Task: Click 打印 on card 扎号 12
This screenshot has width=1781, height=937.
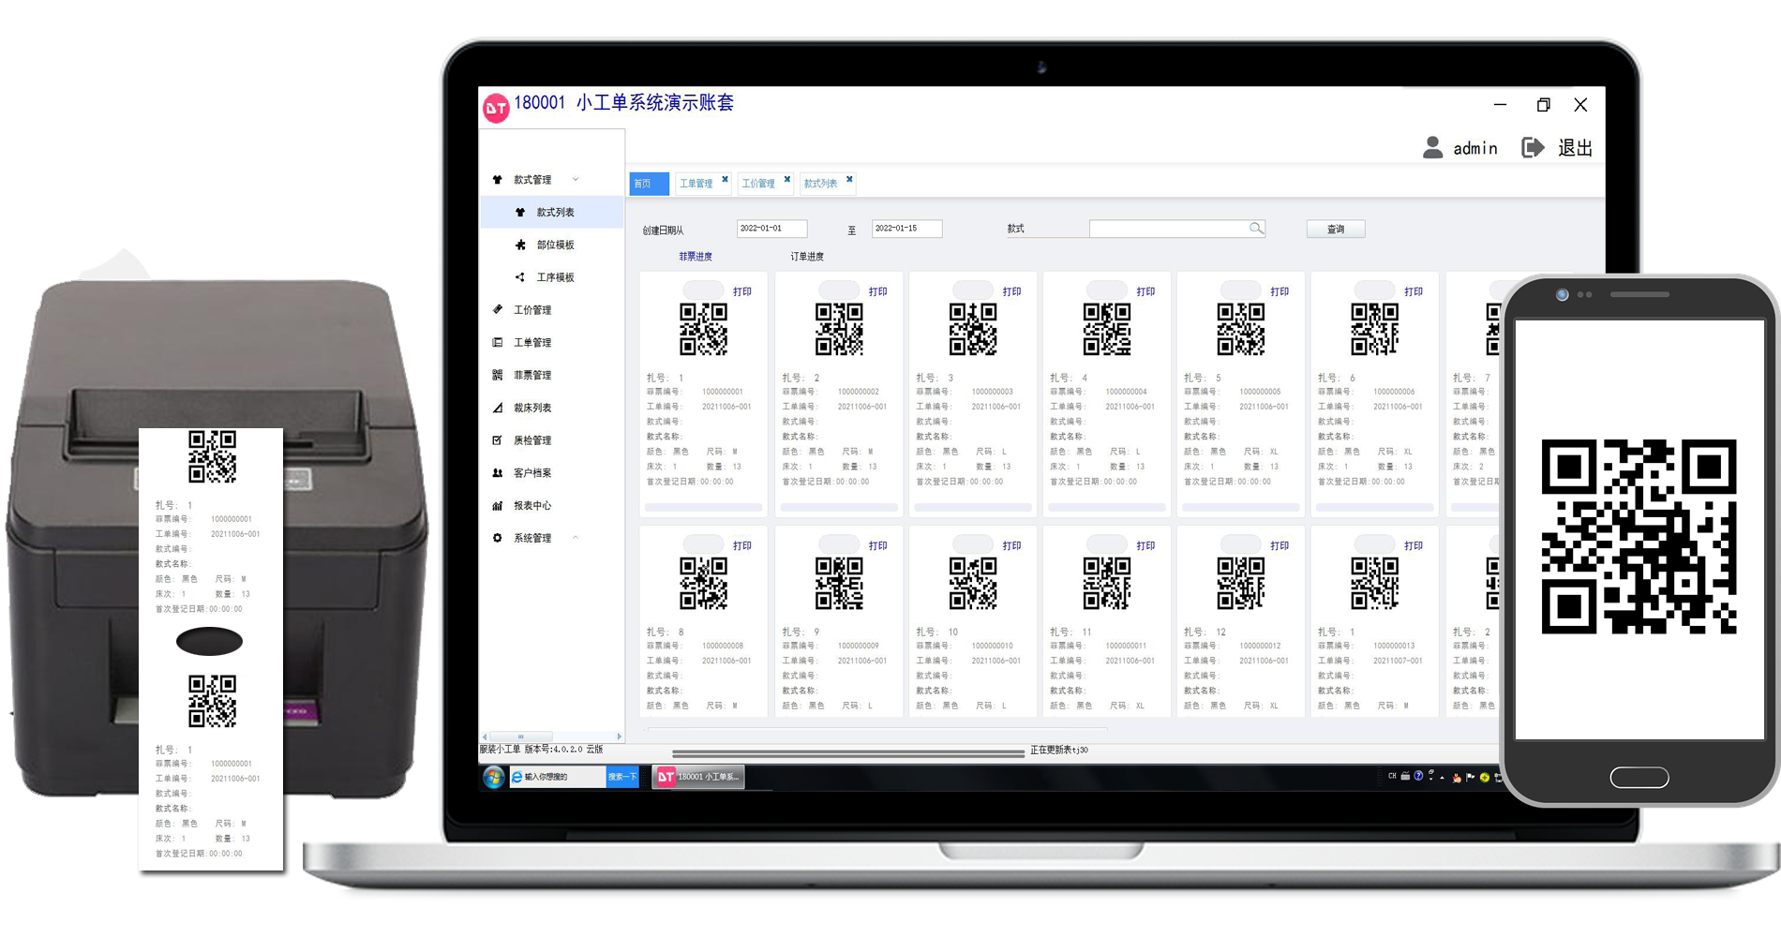Action: (1280, 545)
